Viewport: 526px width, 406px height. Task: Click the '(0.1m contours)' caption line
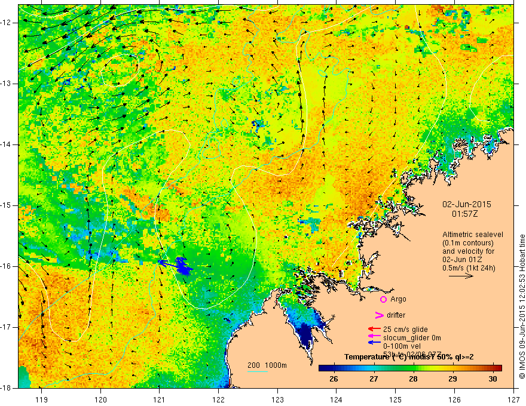pyautogui.click(x=468, y=243)
